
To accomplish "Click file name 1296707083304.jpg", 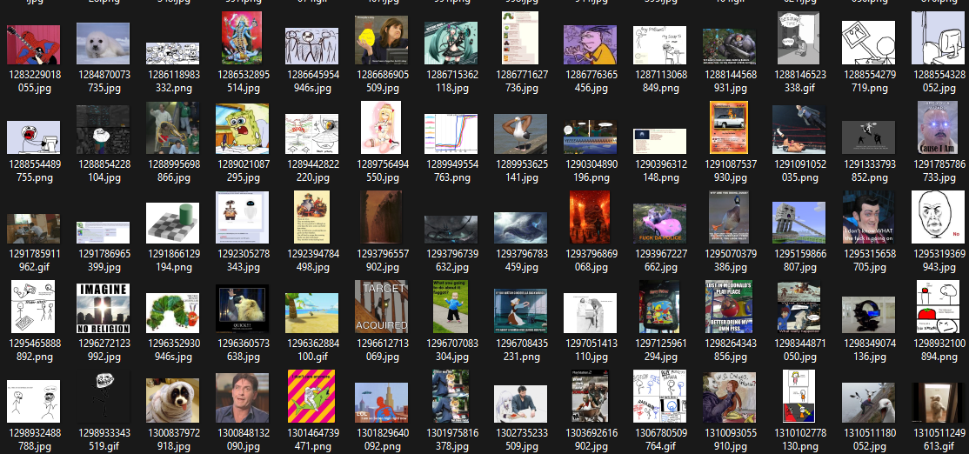I will [451, 351].
